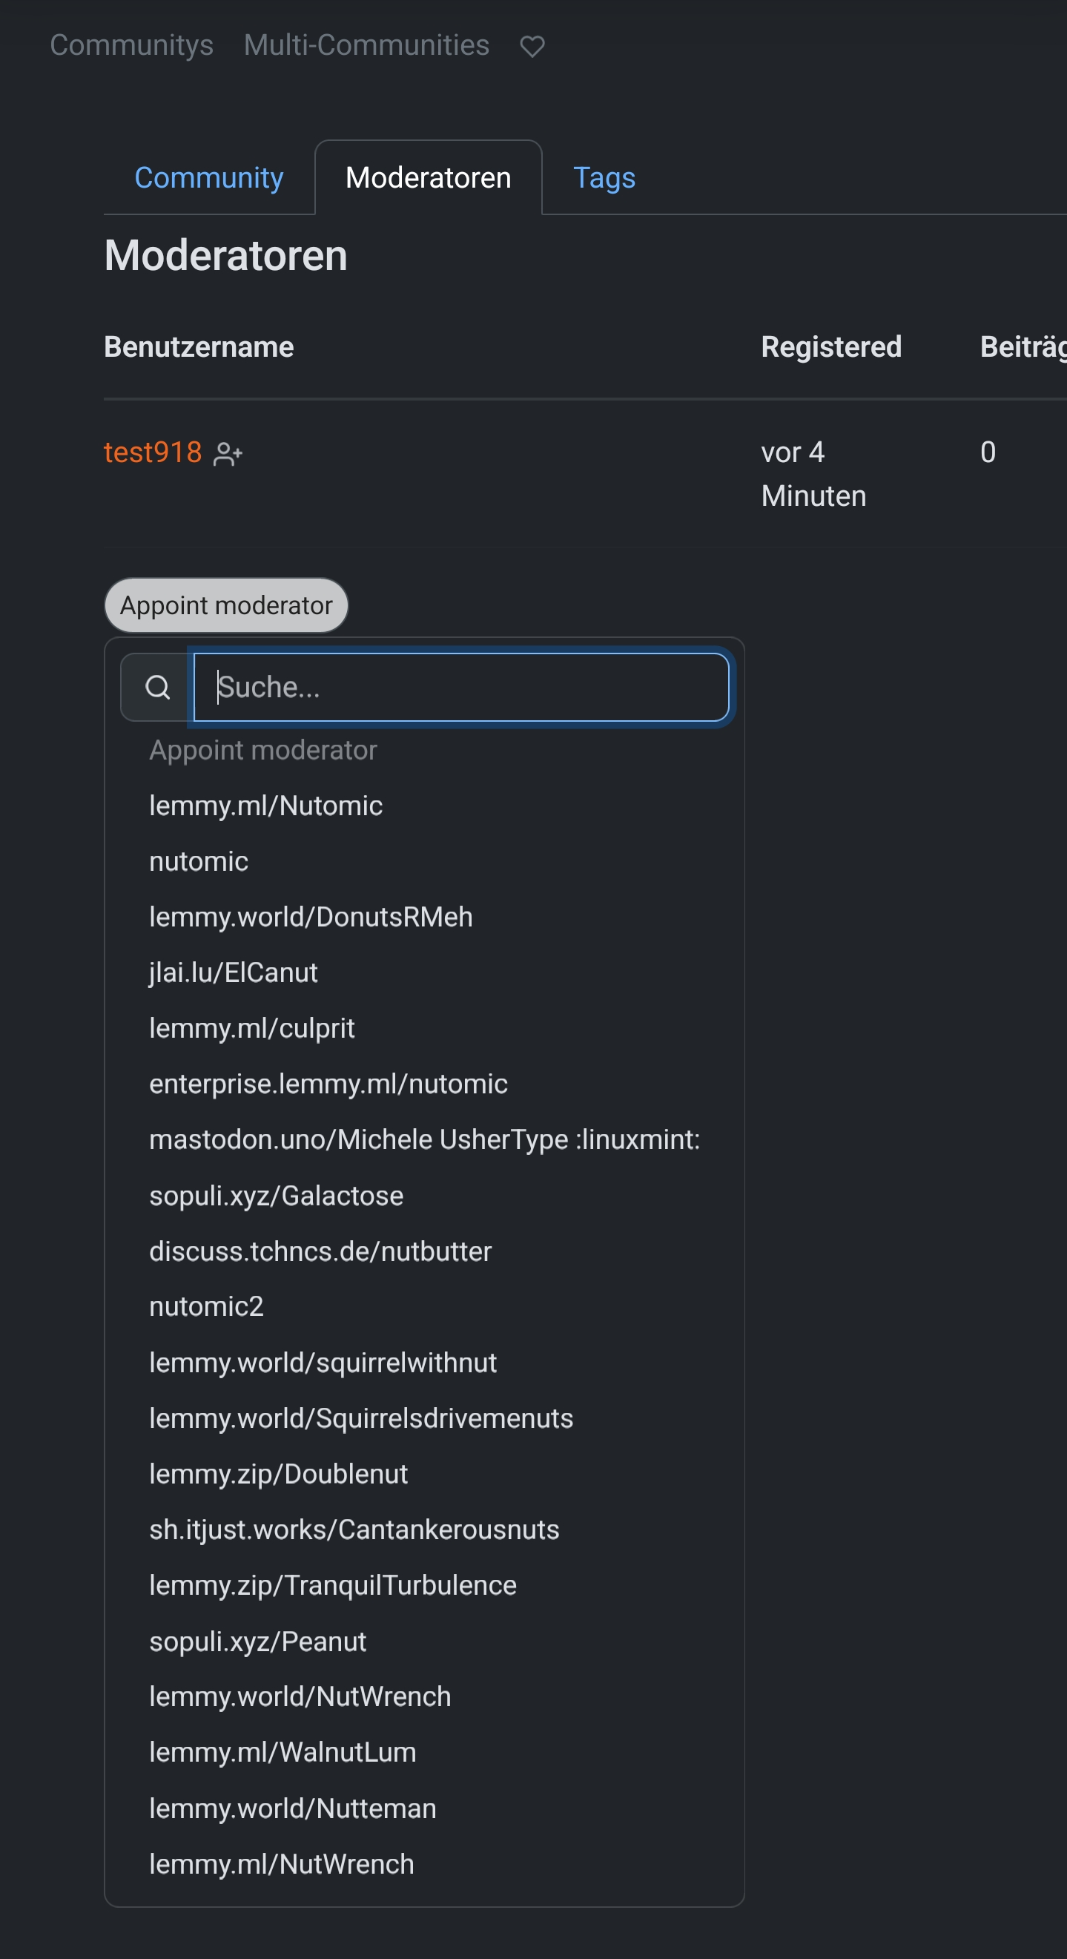The width and height of the screenshot is (1067, 1959).
Task: Pick sopuli.xyz/Galactose user option
Action: coord(276,1196)
